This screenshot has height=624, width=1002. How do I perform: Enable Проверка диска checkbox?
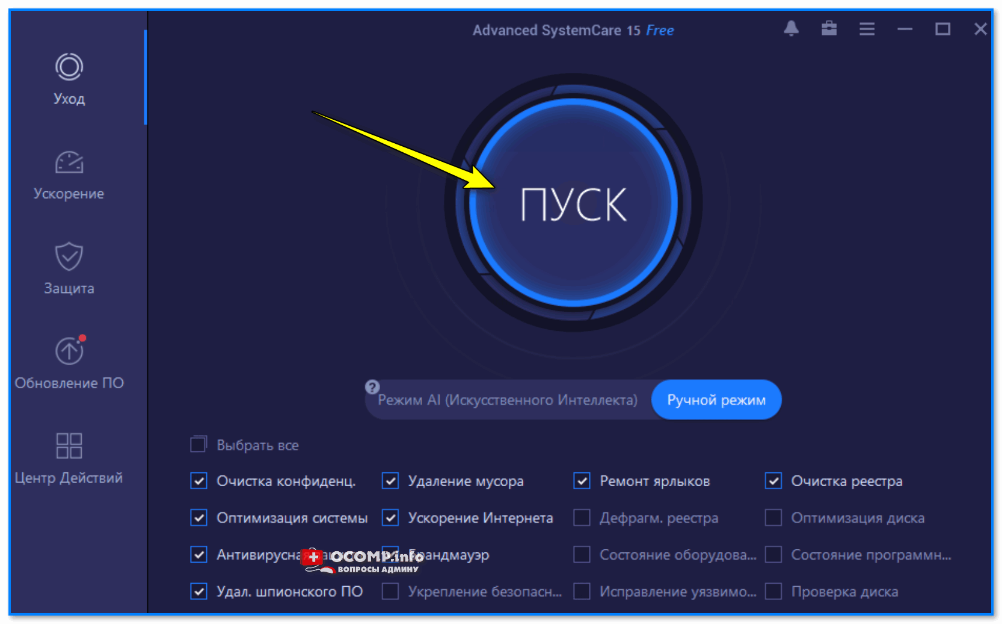coord(773,592)
